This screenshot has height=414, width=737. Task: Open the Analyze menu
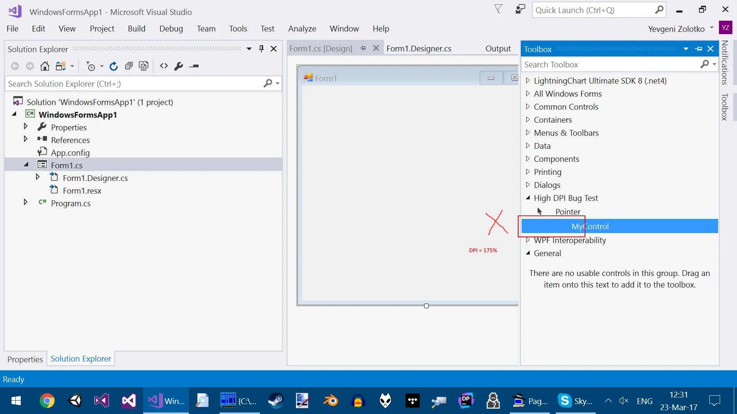point(302,29)
